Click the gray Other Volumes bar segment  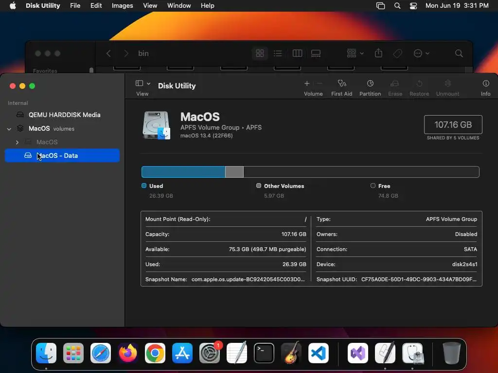[x=234, y=172]
